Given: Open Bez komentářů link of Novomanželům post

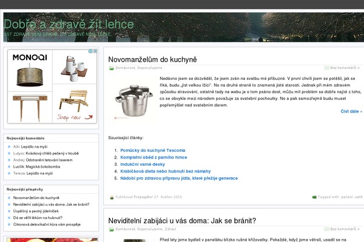Looking at the screenshot, I should (x=345, y=68).
